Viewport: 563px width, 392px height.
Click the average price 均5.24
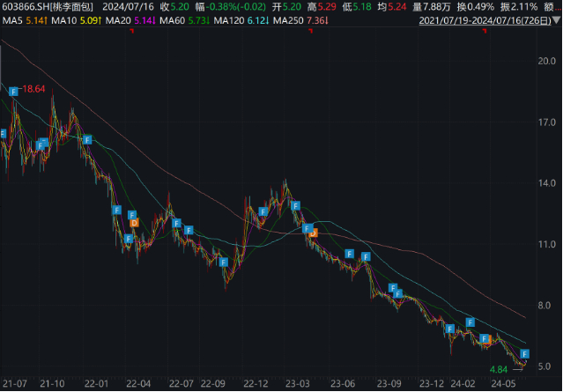[x=392, y=6]
